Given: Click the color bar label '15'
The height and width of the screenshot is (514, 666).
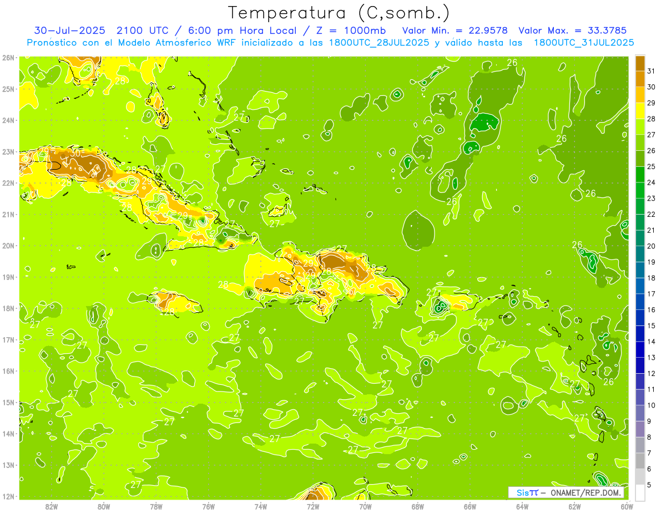Looking at the screenshot, I should [651, 326].
